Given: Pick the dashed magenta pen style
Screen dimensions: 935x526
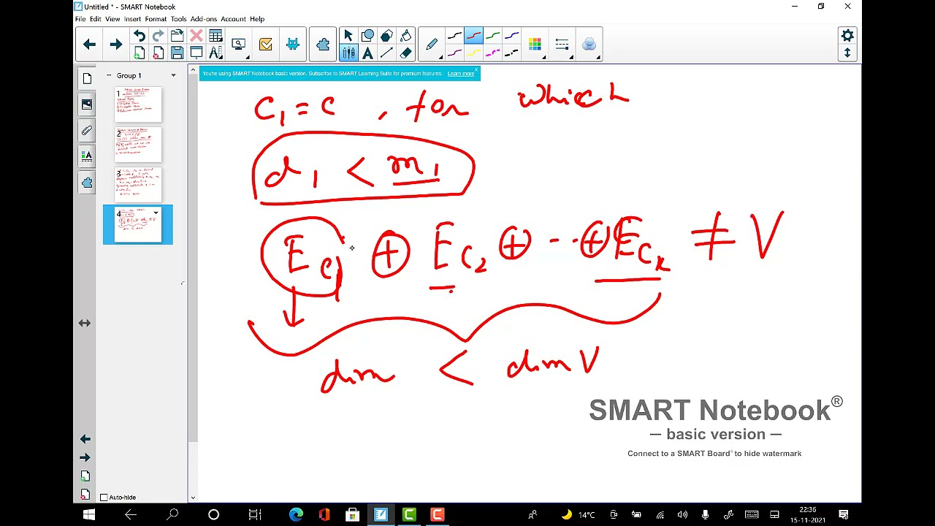Looking at the screenshot, I should tap(492, 53).
